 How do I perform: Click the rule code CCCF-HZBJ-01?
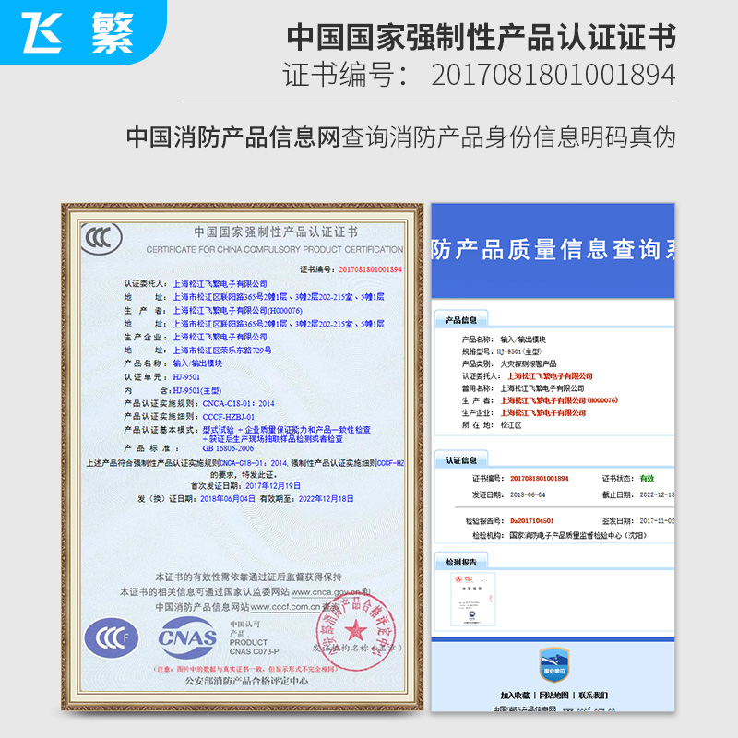tap(228, 417)
